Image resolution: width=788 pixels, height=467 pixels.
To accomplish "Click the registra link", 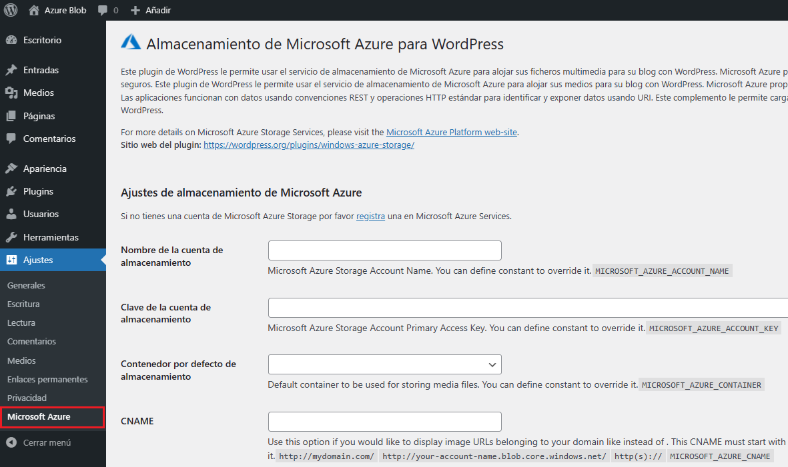I will pos(370,217).
